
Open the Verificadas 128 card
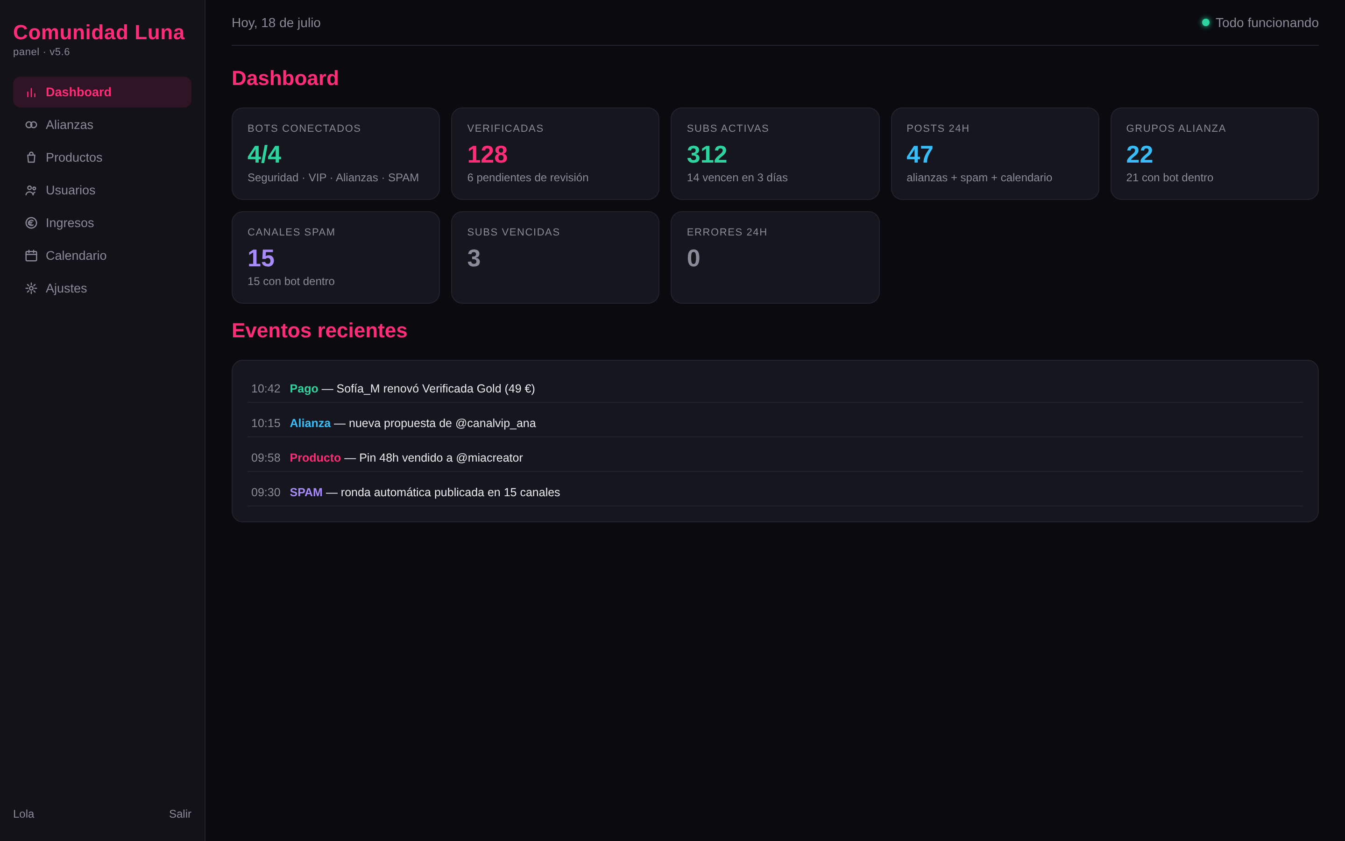click(555, 154)
